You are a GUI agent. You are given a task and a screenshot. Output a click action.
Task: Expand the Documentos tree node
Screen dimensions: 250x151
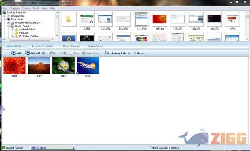pos(5,16)
